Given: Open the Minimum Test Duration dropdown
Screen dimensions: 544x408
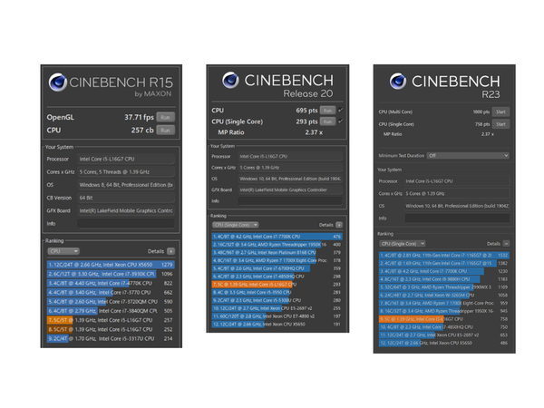Looking at the screenshot, I should (468, 155).
